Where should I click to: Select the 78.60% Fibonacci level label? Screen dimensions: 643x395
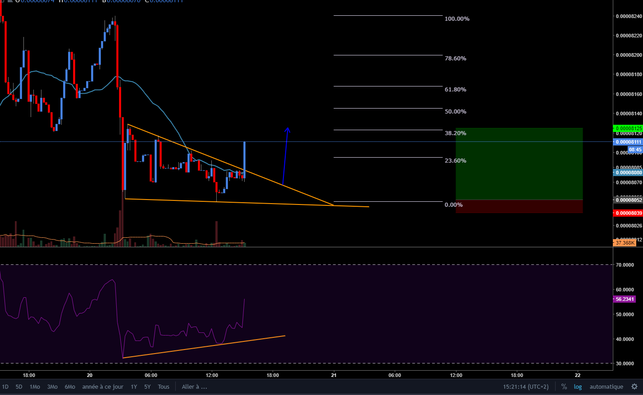(x=456, y=58)
